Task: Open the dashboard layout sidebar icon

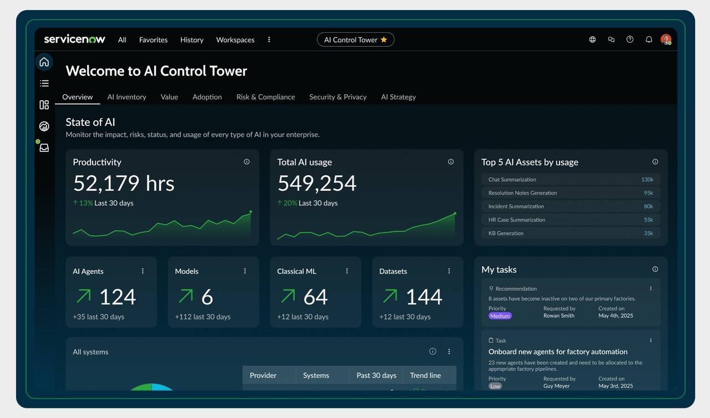Action: click(44, 105)
